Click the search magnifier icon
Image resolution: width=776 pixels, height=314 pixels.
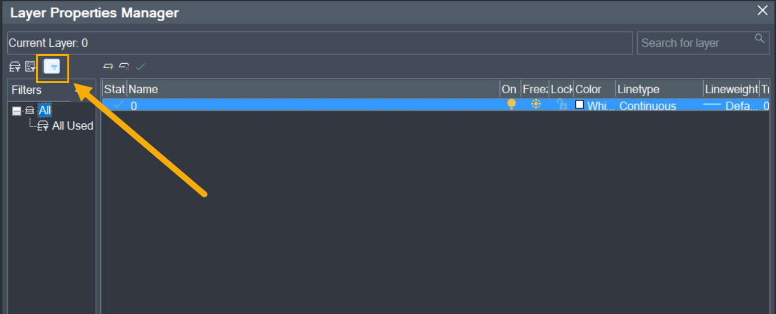760,39
